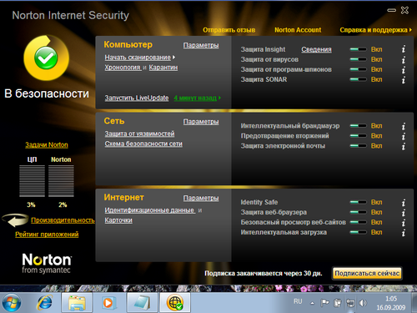The image size is (417, 313).
Task: Open Параметры for Интернет section
Action: point(201,198)
